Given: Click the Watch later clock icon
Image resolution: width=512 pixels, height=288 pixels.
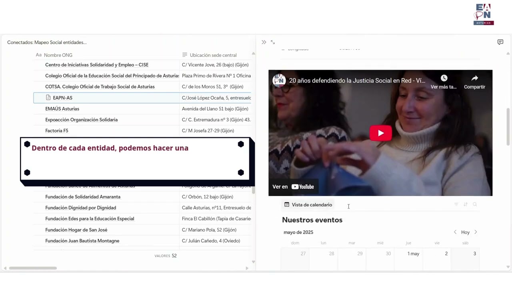Looking at the screenshot, I should (444, 78).
